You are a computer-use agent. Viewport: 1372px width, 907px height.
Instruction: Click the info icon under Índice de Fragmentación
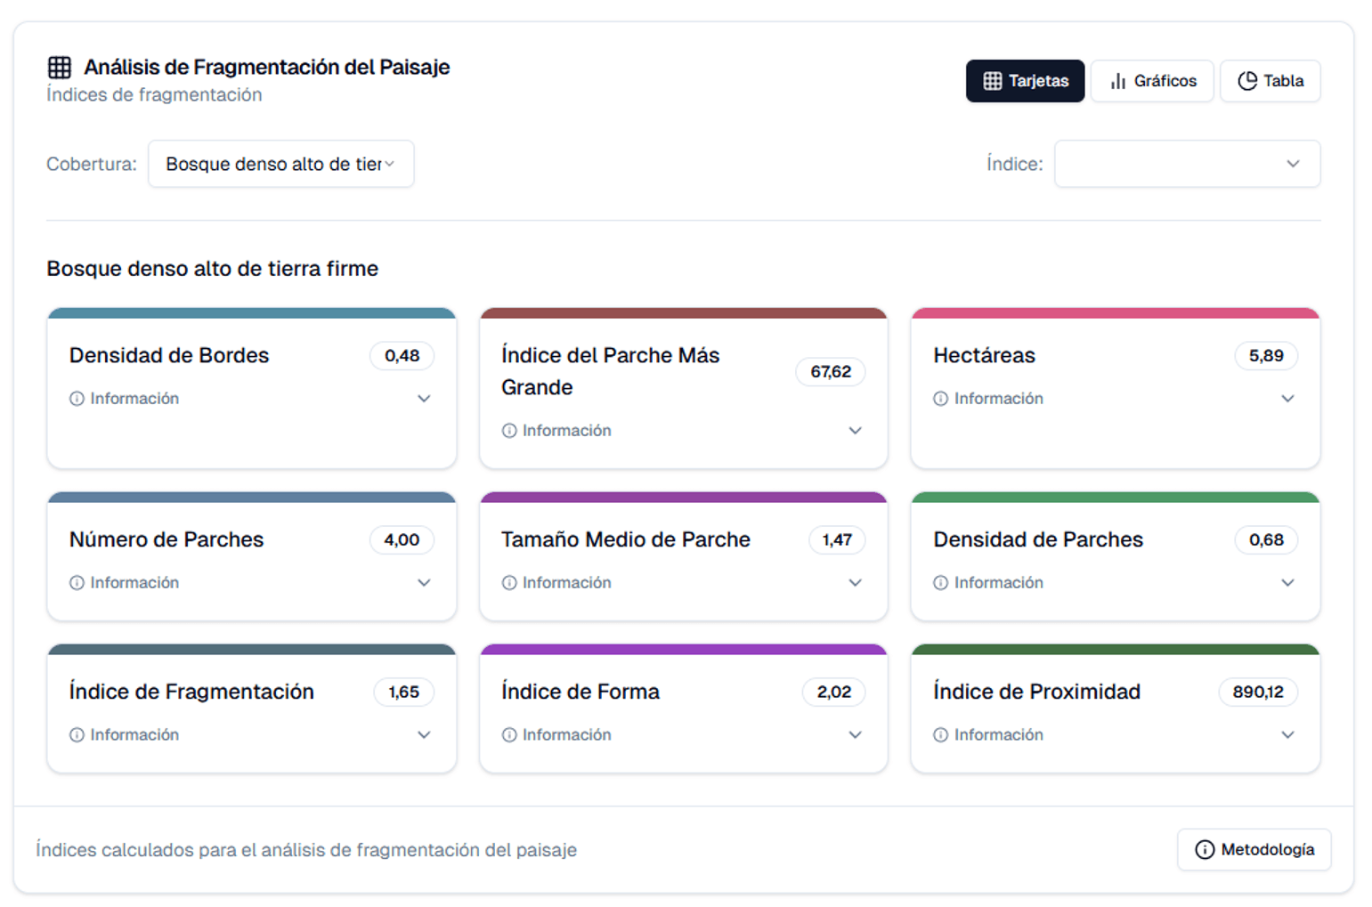pyautogui.click(x=77, y=735)
